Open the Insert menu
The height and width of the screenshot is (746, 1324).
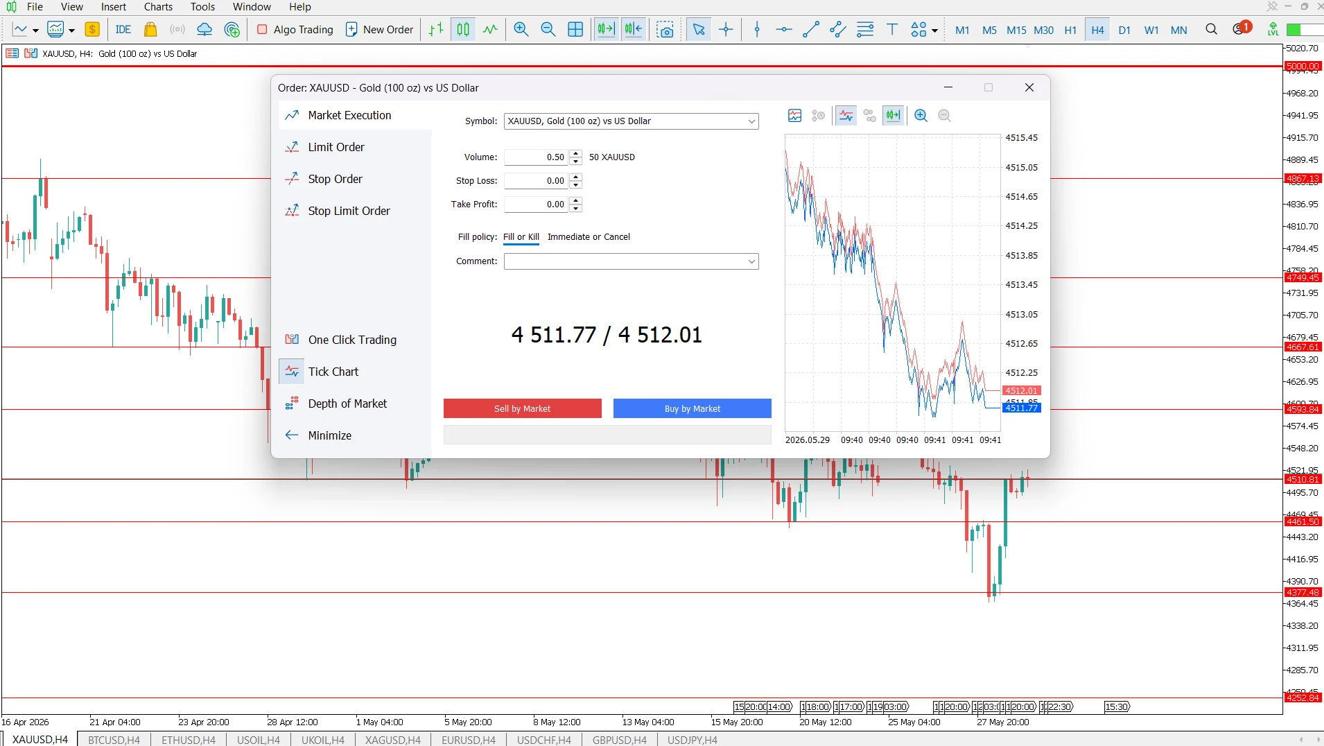[x=114, y=7]
